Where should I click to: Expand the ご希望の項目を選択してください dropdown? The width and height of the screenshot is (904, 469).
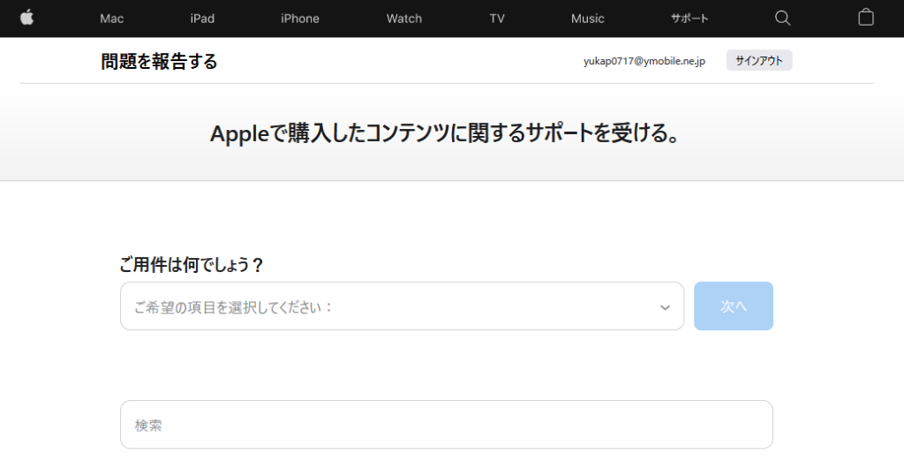402,306
